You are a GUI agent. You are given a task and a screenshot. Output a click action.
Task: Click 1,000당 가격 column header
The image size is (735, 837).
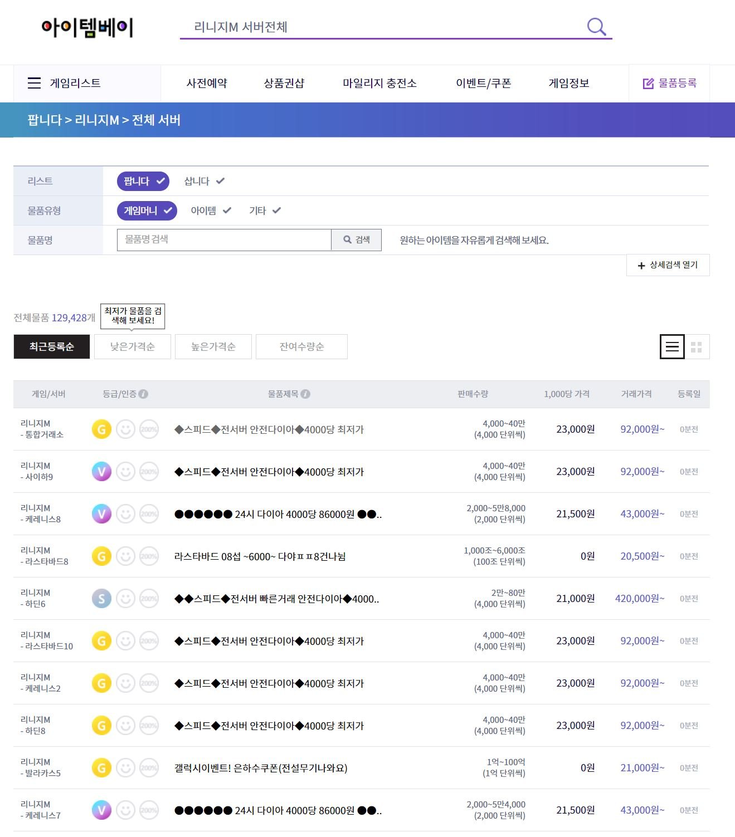point(567,394)
